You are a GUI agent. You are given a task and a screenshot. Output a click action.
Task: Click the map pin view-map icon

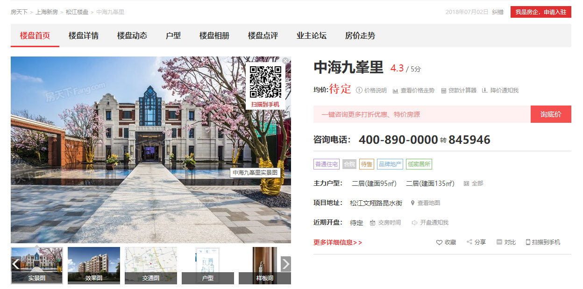tap(412, 203)
